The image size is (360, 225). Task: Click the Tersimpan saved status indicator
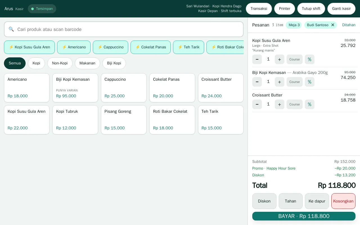coord(42,9)
